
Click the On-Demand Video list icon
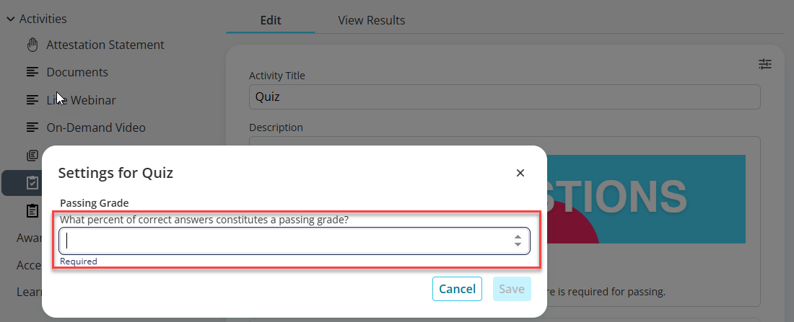[32, 128]
